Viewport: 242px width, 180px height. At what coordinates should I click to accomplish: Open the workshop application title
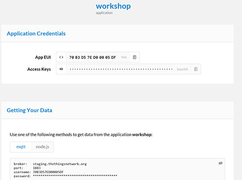[x=113, y=6]
